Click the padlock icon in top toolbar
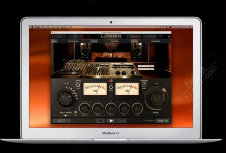The height and width of the screenshot is (153, 226). click(169, 37)
